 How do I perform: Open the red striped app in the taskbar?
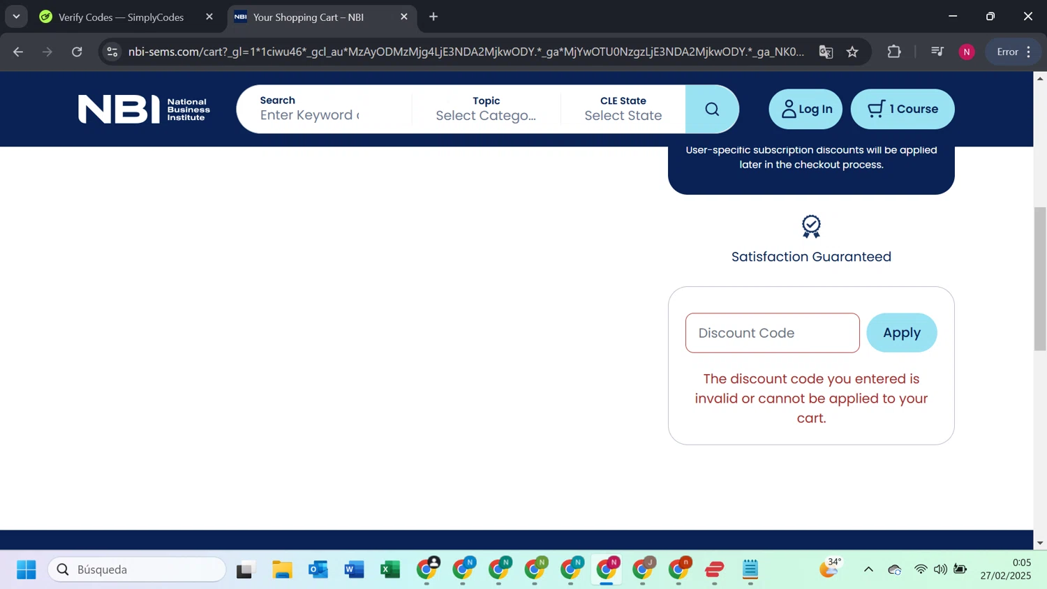point(715,569)
